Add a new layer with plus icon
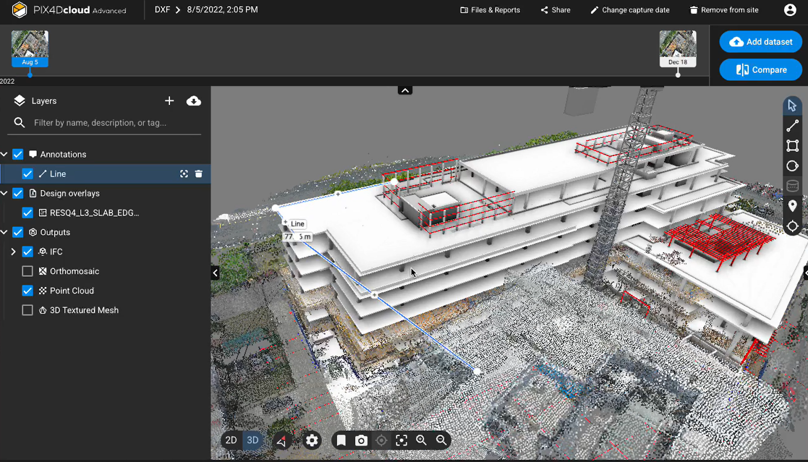The image size is (808, 462). [169, 101]
